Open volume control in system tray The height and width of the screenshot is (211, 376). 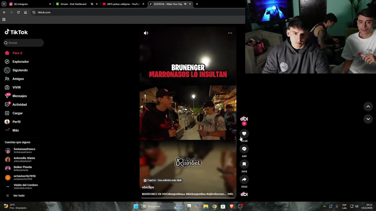pyautogui.click(x=356, y=206)
